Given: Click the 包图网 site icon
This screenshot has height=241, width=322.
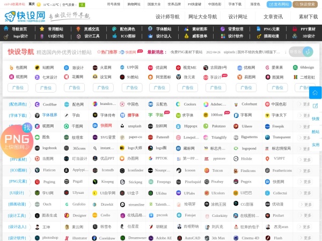Looking at the screenshot, I should pyautogui.click(x=11, y=67).
